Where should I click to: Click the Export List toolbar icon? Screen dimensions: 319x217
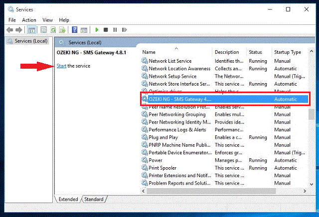point(62,30)
